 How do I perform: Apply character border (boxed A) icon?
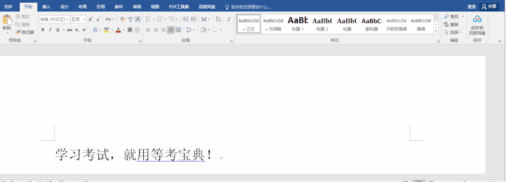coord(138,19)
